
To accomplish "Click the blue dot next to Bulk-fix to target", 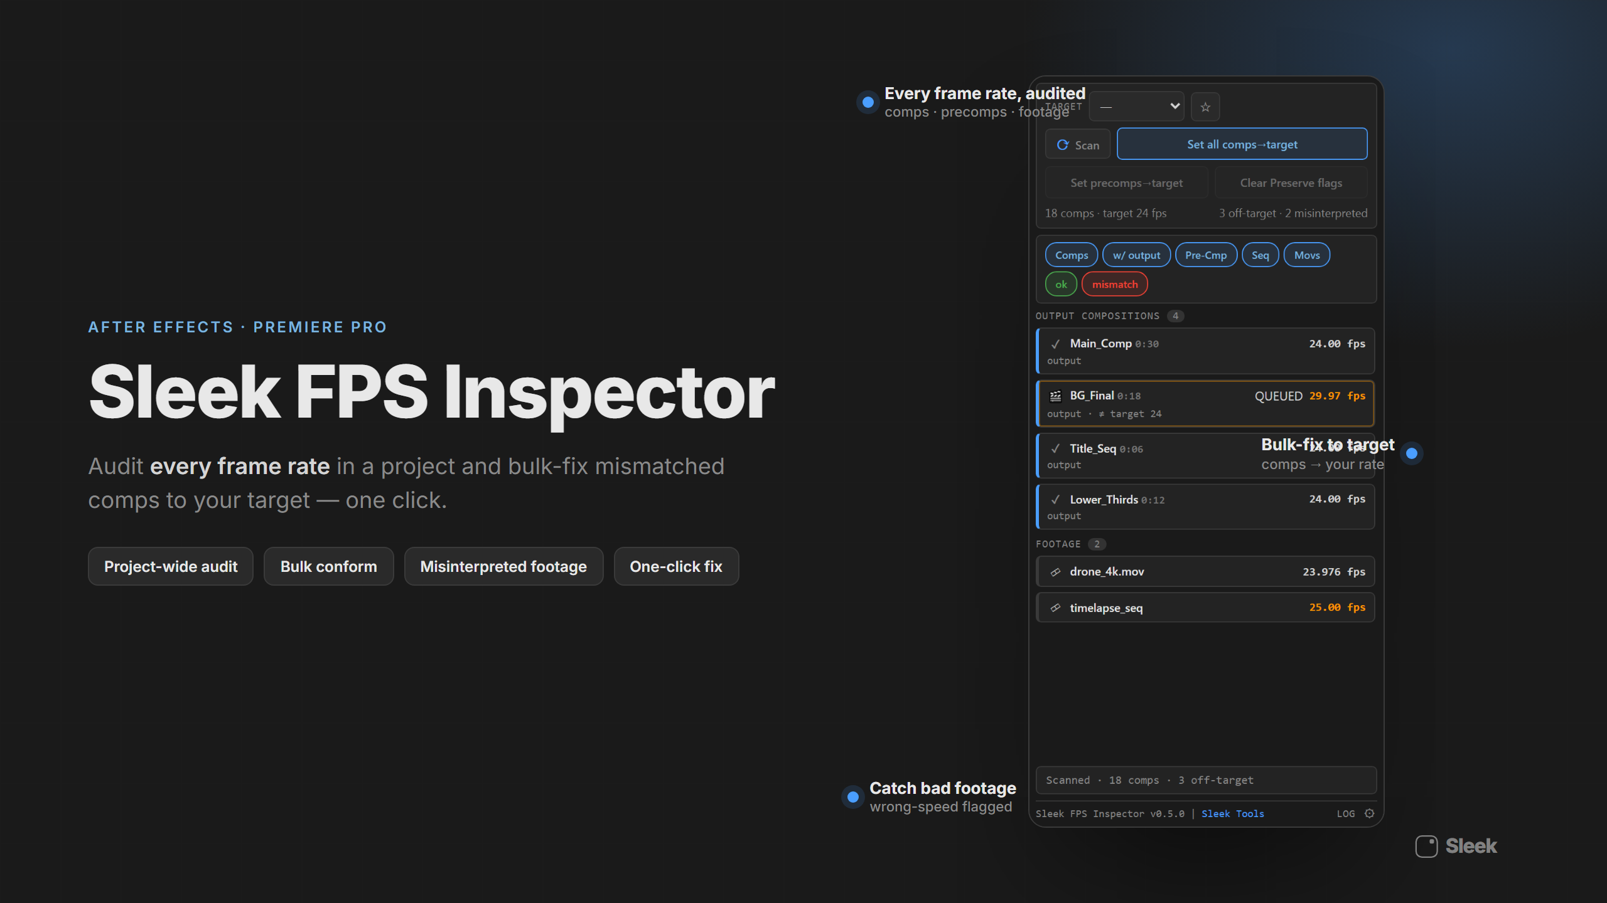I will tap(1412, 453).
